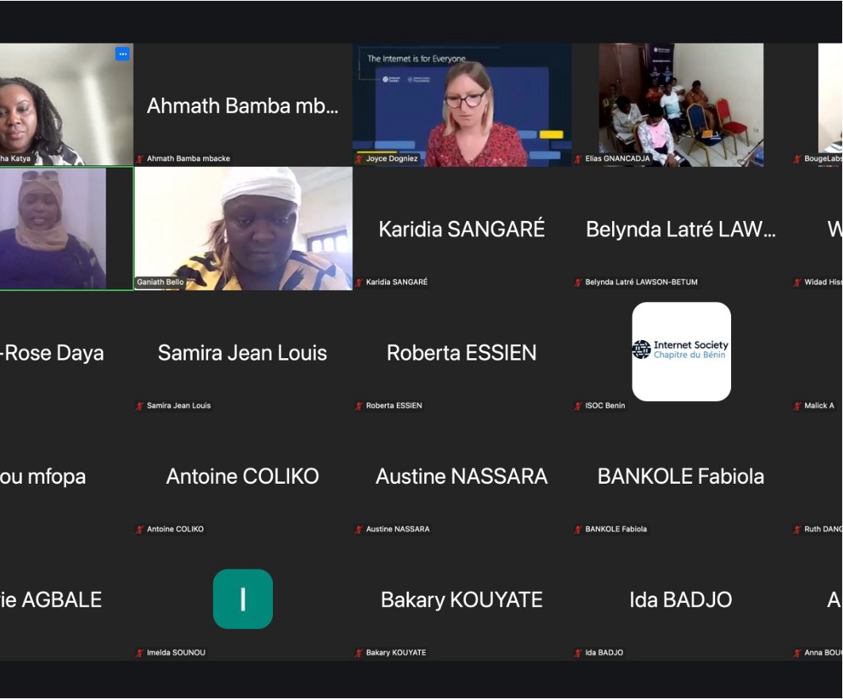Click the Roberta ESSIEN participant tile

pyautogui.click(x=462, y=353)
